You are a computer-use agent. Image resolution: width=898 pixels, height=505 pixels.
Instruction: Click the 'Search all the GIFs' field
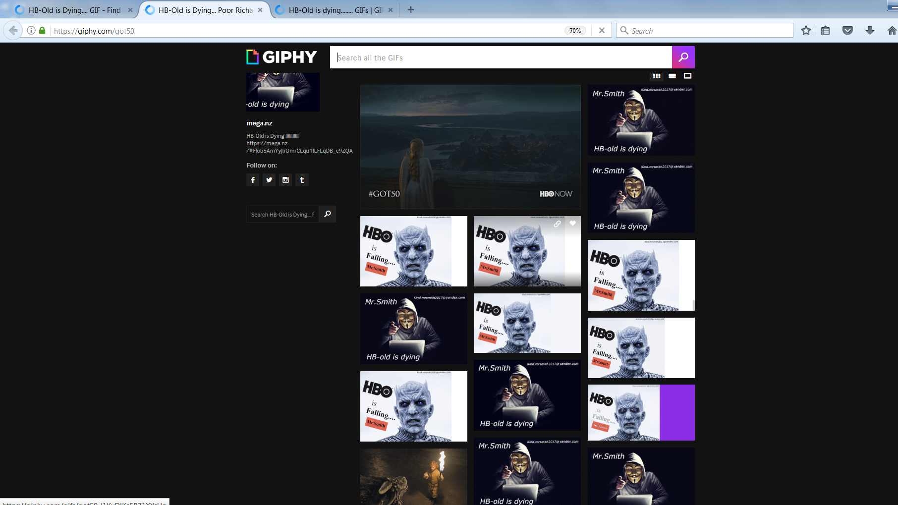tap(501, 57)
